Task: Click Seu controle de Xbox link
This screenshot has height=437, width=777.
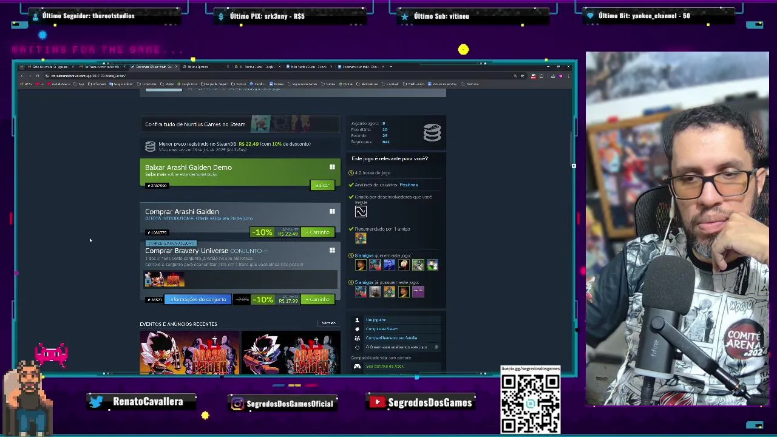Action: (x=385, y=367)
